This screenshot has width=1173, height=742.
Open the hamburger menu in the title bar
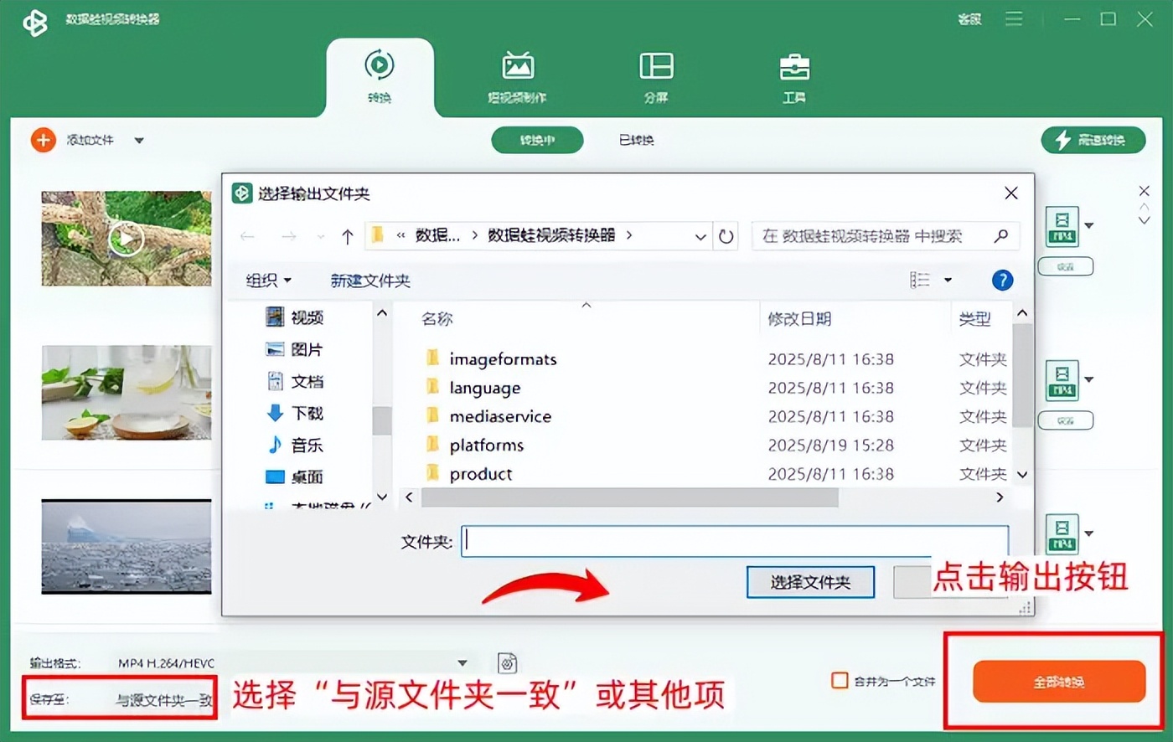coord(1013,18)
